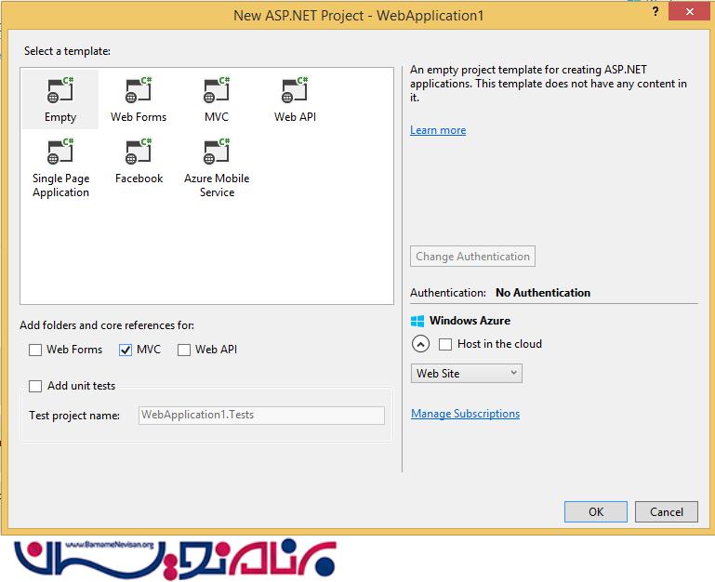The image size is (715, 582).
Task: Click the Windows Azure logo icon
Action: [417, 321]
